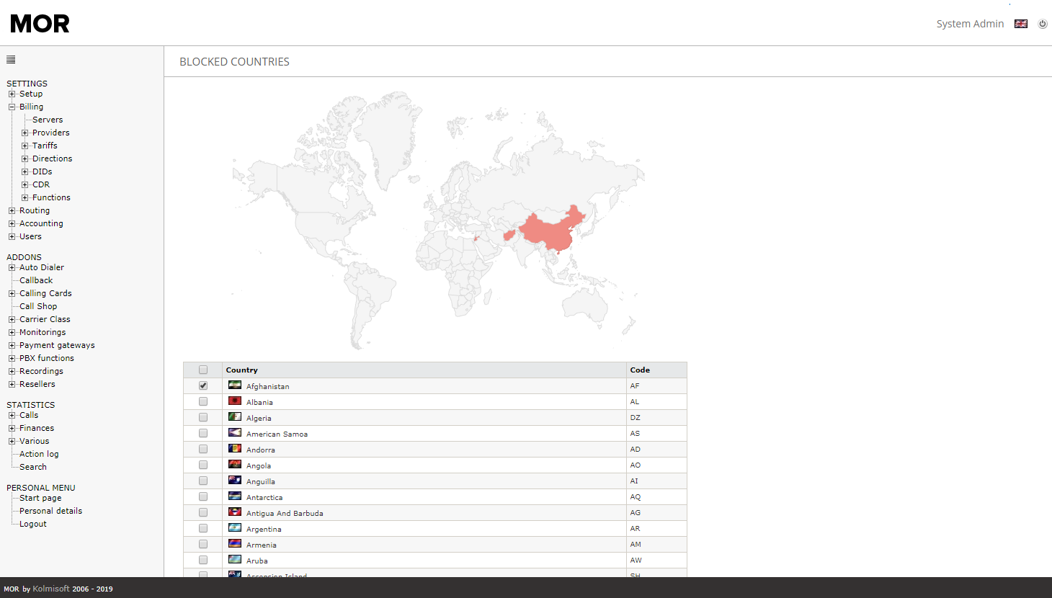
Task: Click the Albania flag icon
Action: point(235,401)
